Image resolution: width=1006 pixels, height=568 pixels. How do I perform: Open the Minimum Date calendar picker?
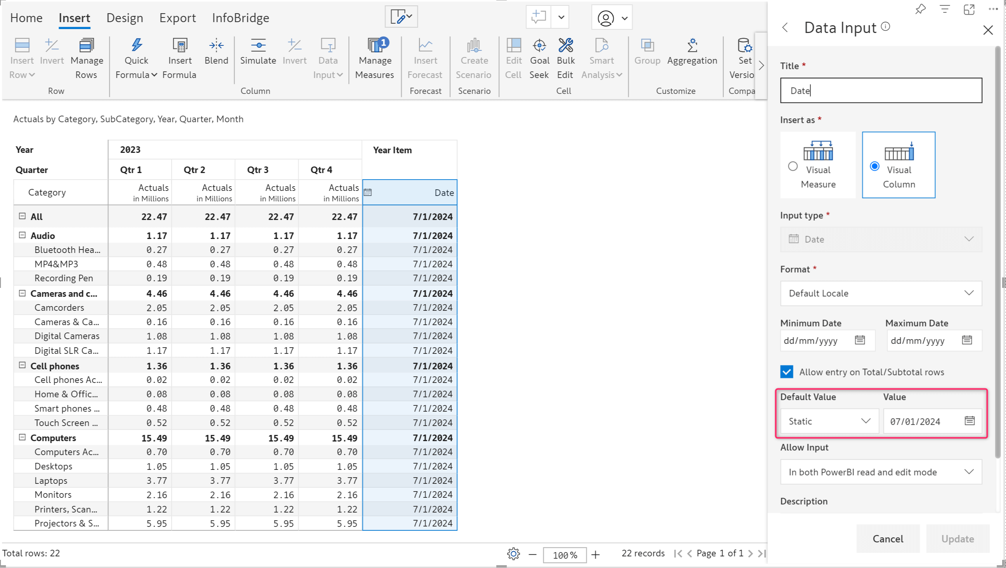[x=862, y=339]
